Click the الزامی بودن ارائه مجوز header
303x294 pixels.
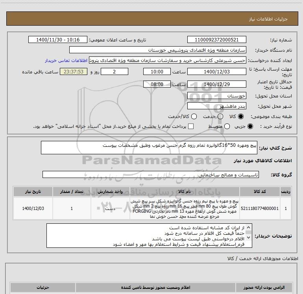click(264, 287)
